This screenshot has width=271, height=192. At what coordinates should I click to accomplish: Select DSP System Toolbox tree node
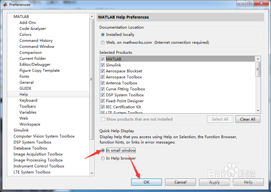(32, 142)
